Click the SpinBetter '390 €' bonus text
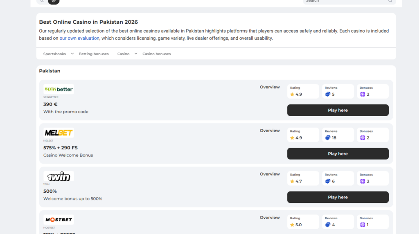 pyautogui.click(x=50, y=104)
